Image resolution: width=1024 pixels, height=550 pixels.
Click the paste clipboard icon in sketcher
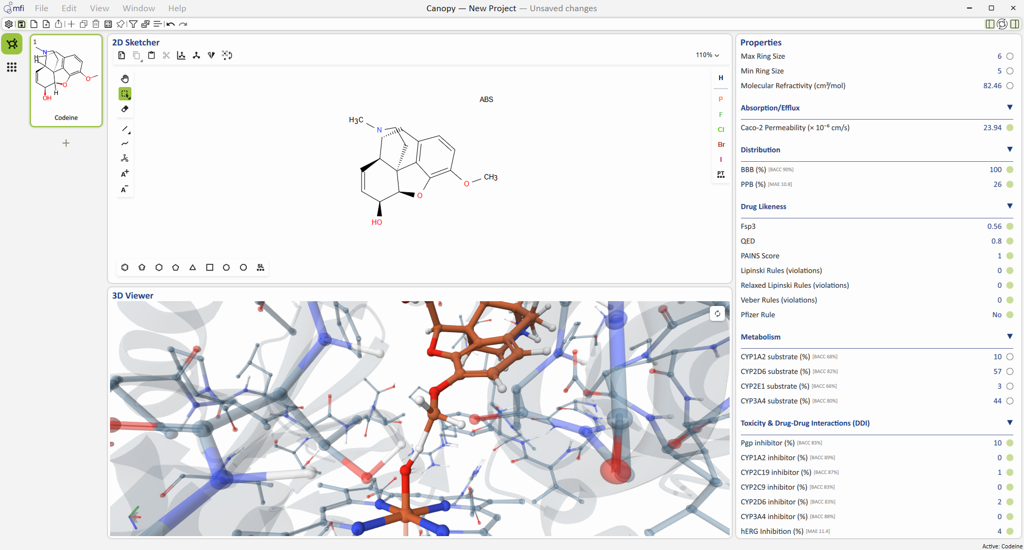[152, 55]
